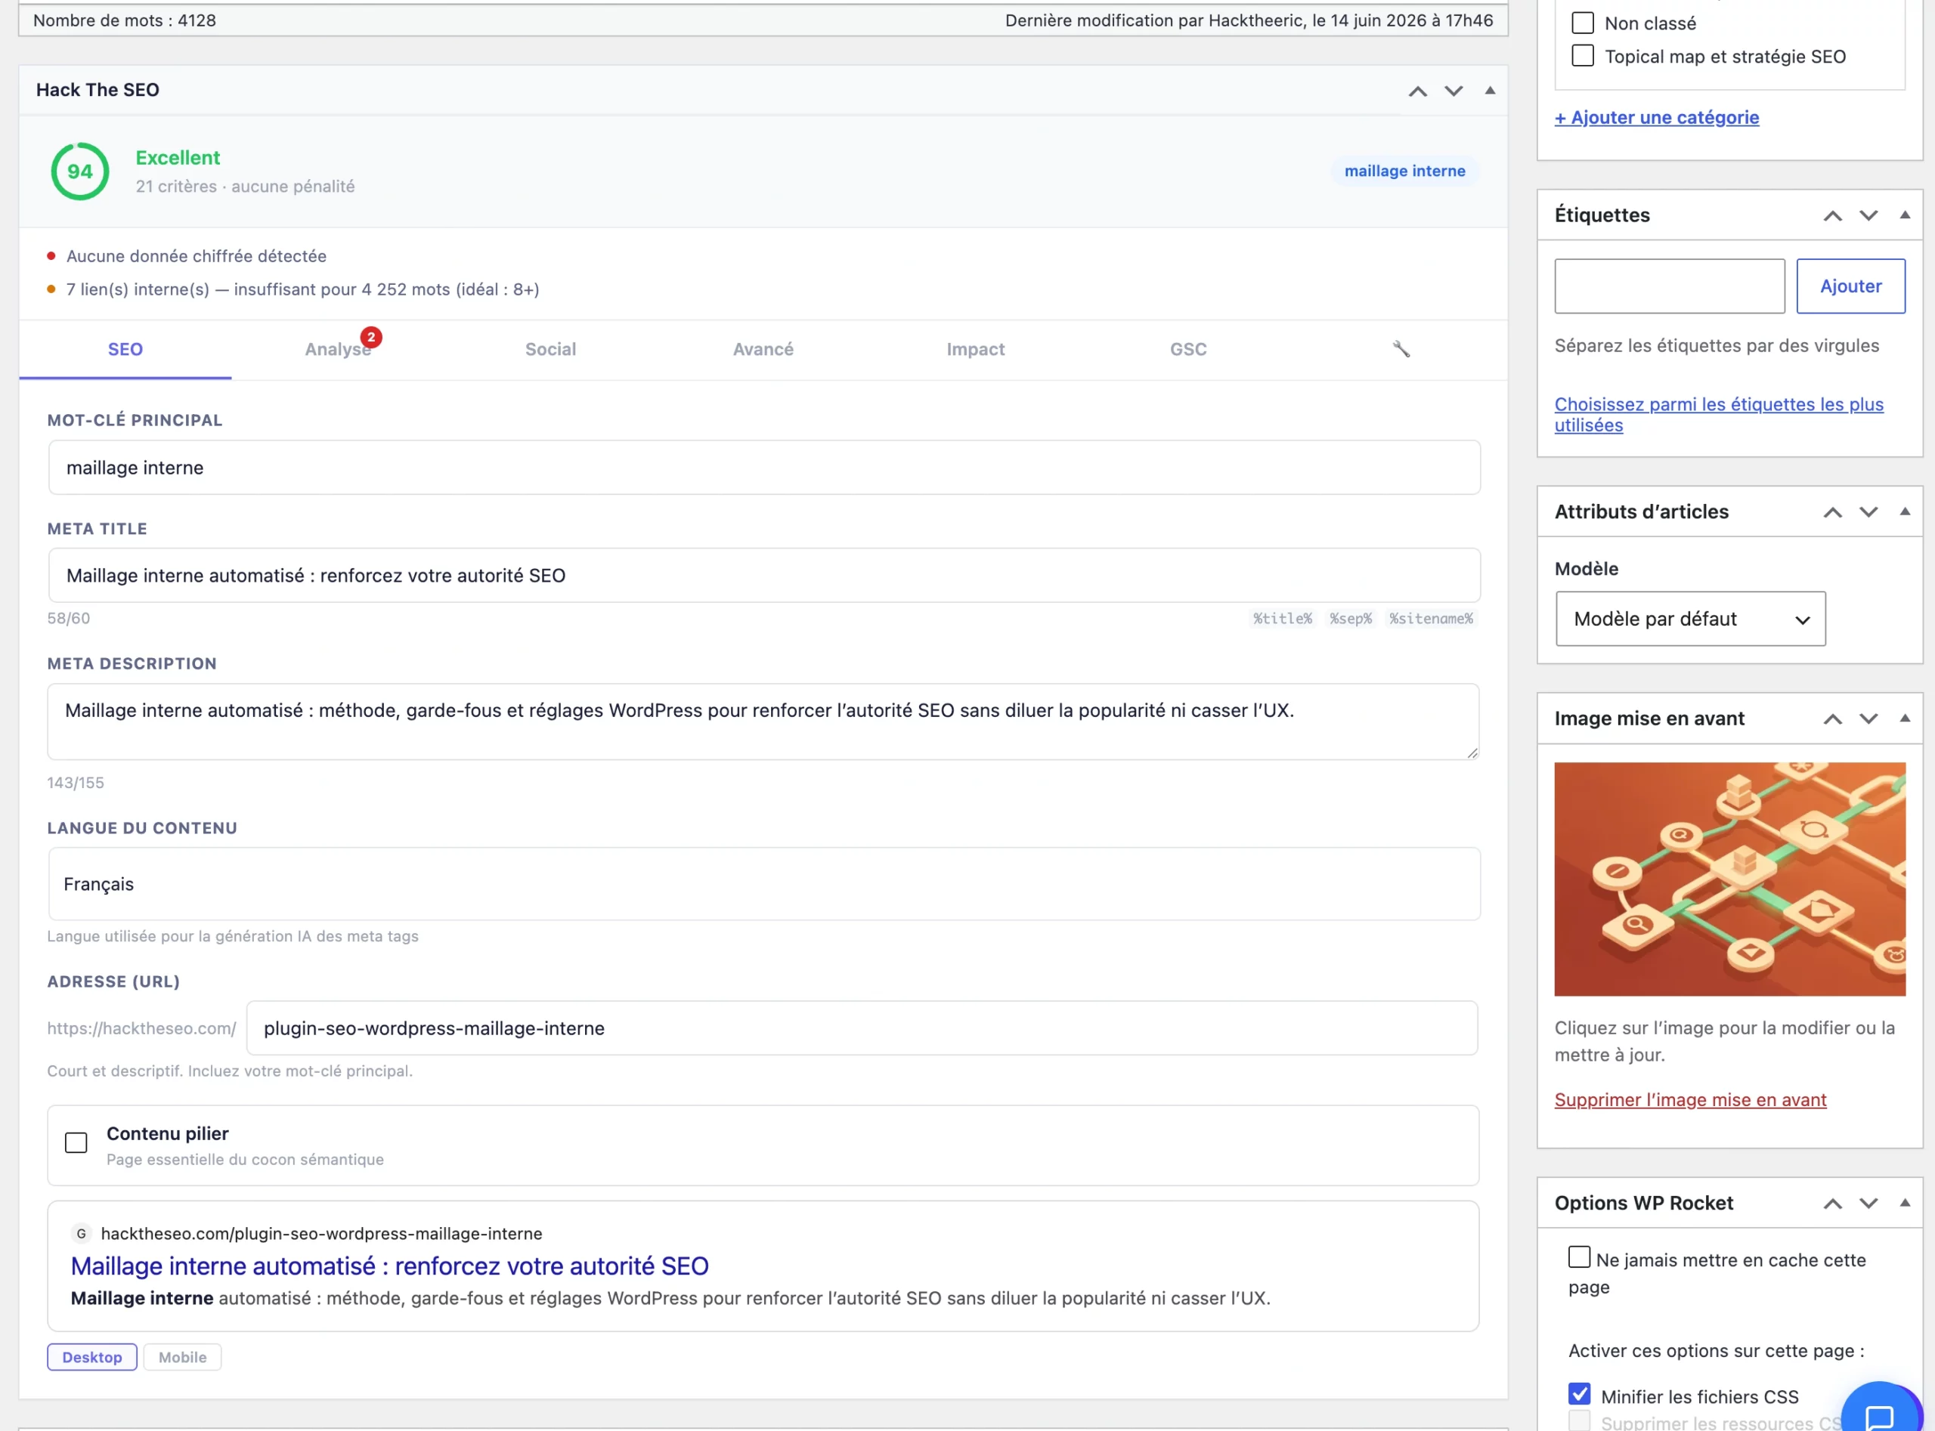Screen dimensions: 1935x1431
Task: Focus the Mot-clé principal input field
Action: point(764,468)
